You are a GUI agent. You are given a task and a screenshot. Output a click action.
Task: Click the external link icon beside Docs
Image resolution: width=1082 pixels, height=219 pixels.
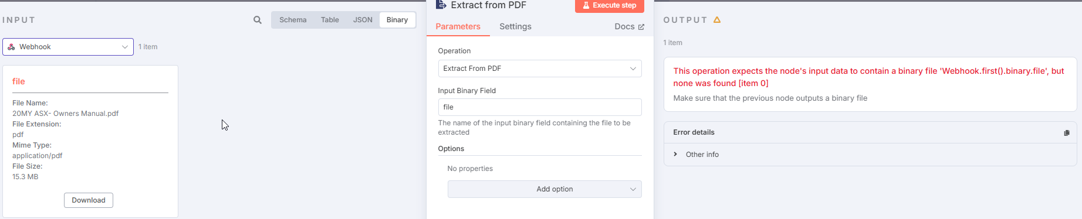click(x=641, y=27)
